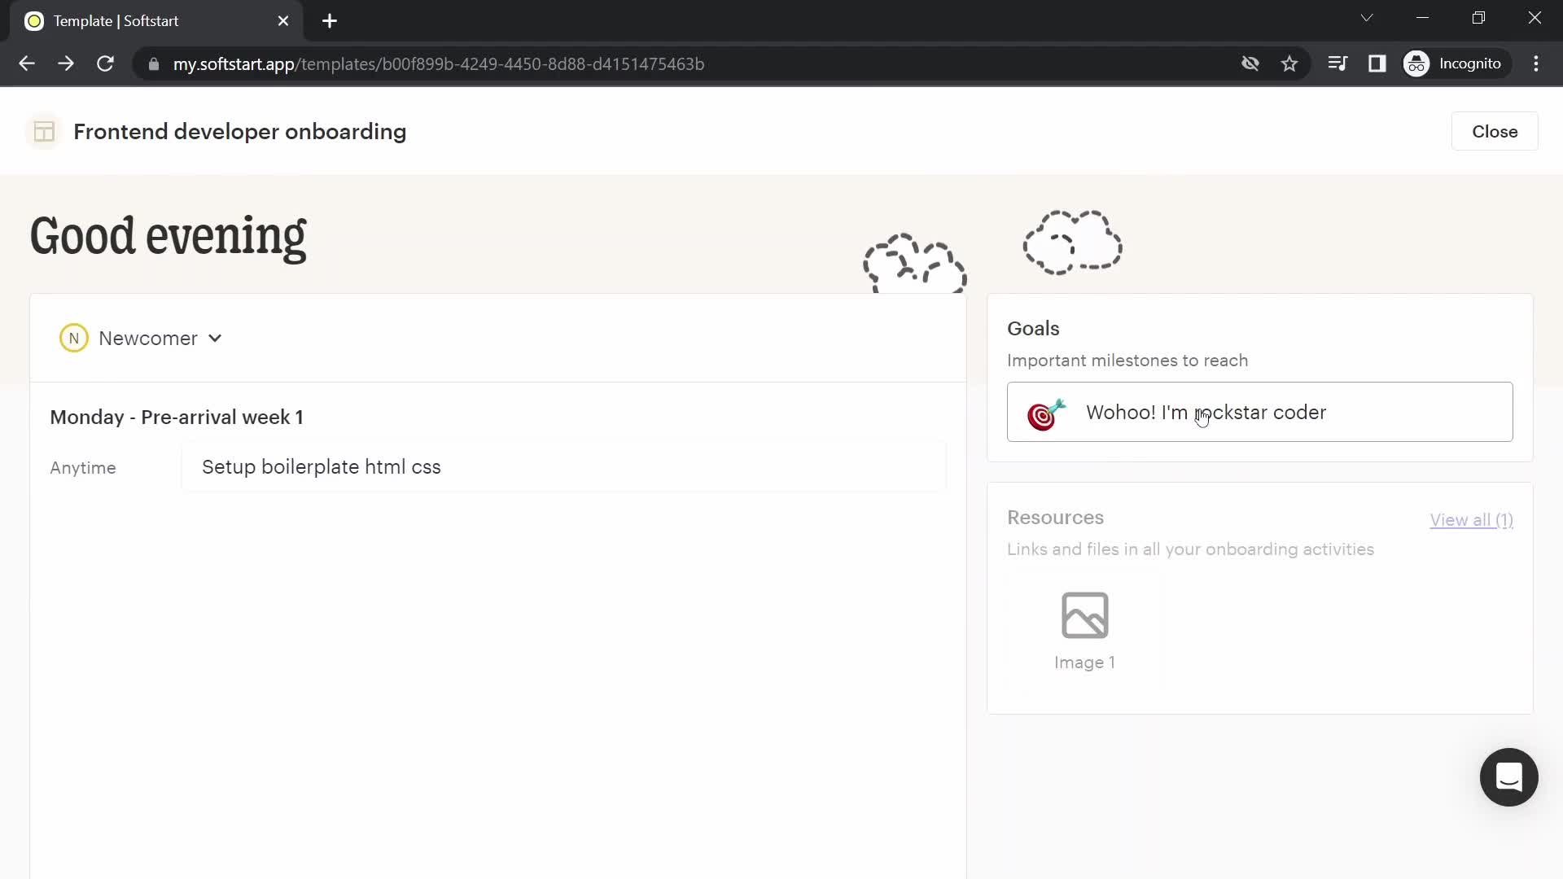The height and width of the screenshot is (879, 1563).
Task: Click the Image 1 resource thumbnail
Action: click(1085, 628)
